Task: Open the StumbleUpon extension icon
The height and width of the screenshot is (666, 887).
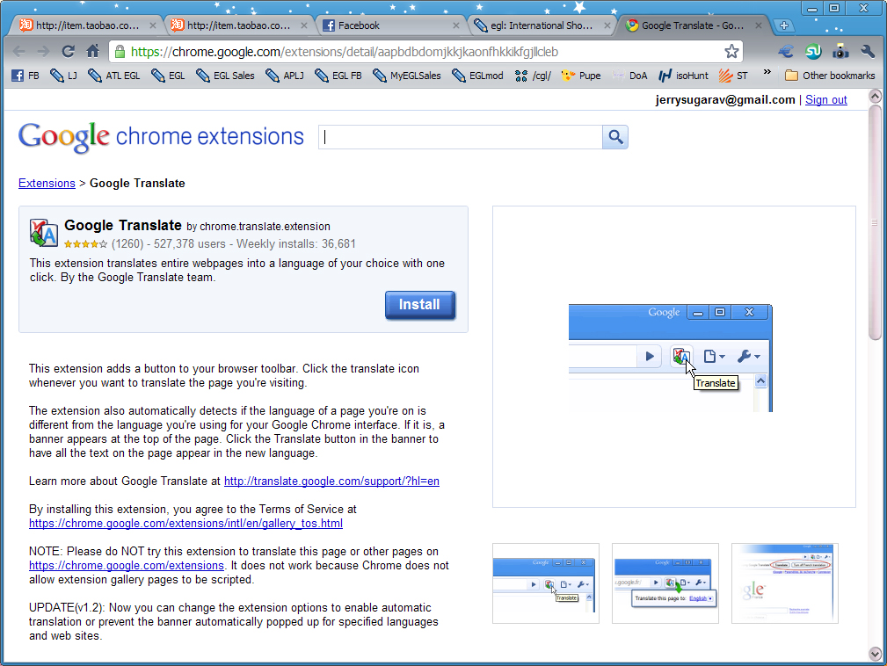Action: 813,52
